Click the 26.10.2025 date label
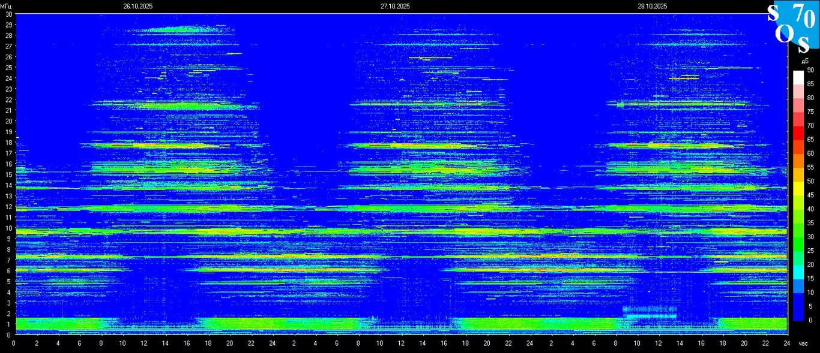The width and height of the screenshot is (820, 353). pos(138,6)
